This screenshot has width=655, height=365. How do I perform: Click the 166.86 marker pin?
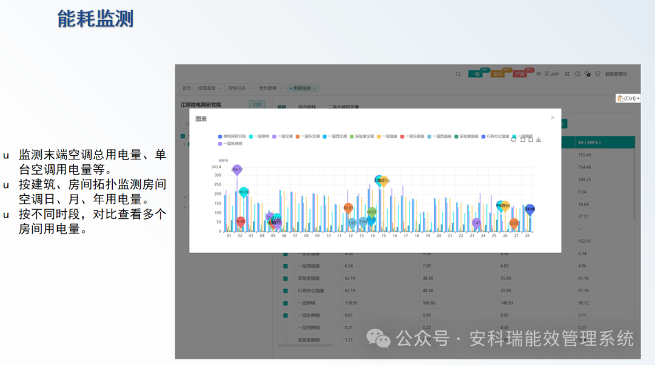244,192
